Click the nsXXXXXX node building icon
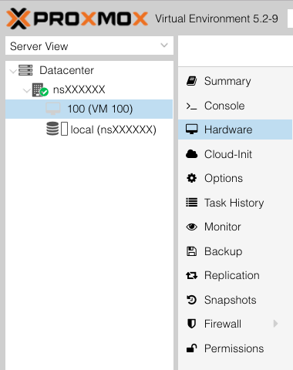 tap(40, 89)
